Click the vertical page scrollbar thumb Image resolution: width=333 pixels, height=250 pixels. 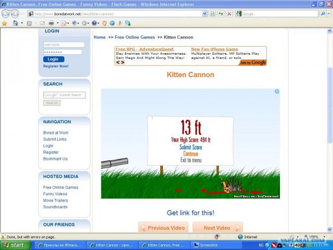click(x=329, y=105)
